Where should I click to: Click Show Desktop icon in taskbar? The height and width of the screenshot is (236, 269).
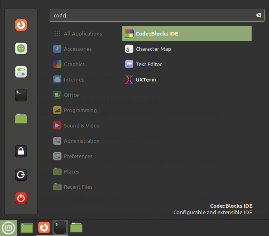[x=27, y=228]
